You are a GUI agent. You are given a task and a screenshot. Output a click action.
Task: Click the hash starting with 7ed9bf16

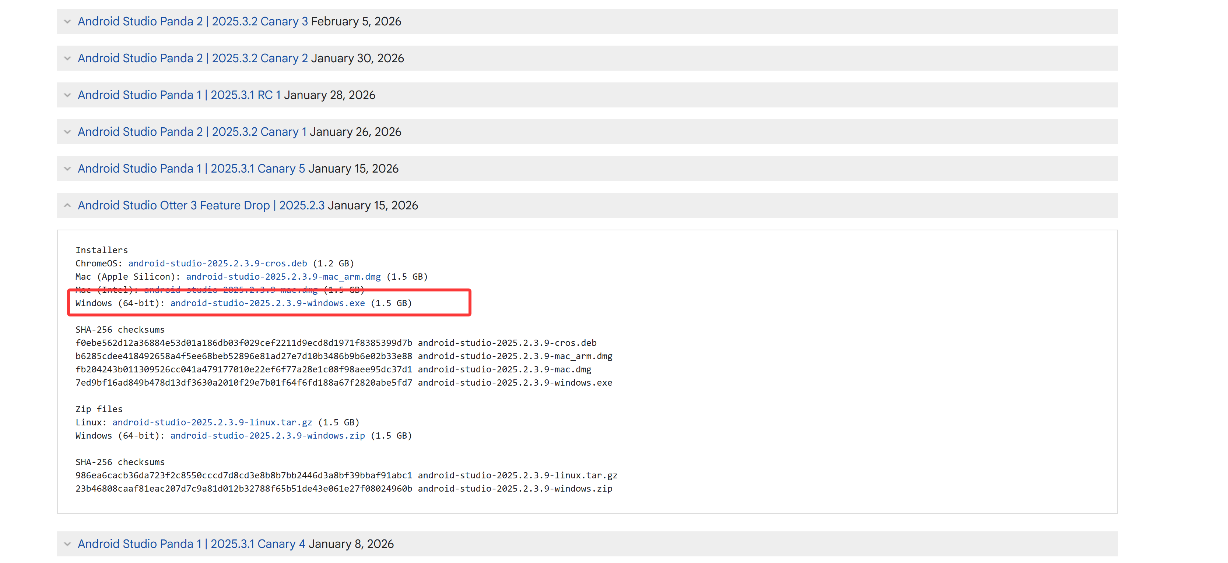pyautogui.click(x=243, y=383)
